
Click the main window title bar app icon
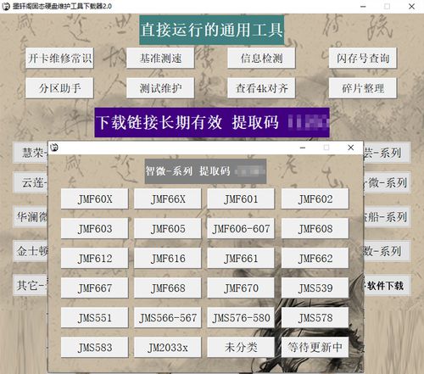tap(6, 6)
